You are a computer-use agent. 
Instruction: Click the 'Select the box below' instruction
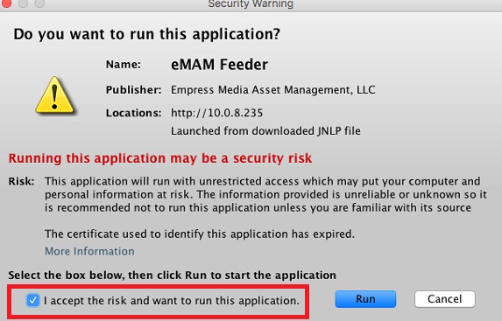pos(173,276)
